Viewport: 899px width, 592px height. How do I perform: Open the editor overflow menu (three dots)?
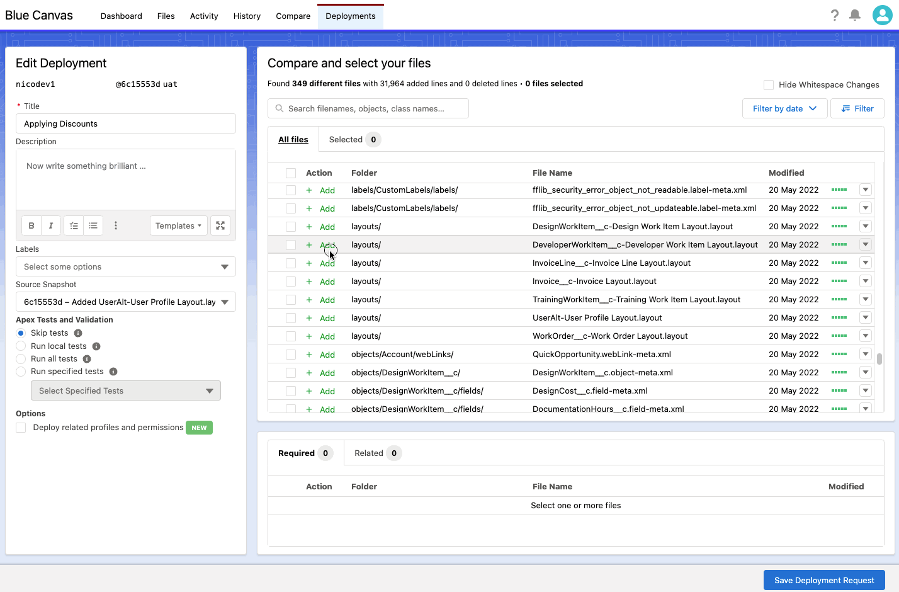116,225
